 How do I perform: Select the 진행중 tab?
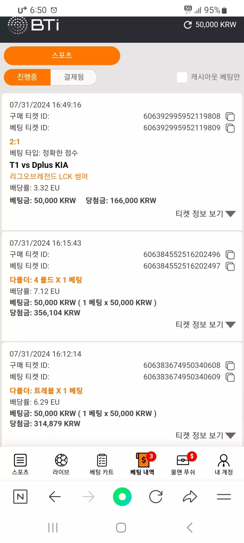tap(27, 77)
